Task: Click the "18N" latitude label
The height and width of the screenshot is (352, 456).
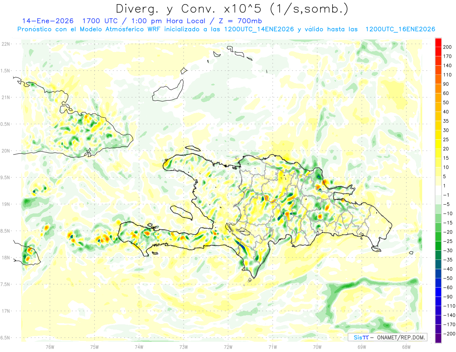Action: click(x=5, y=257)
